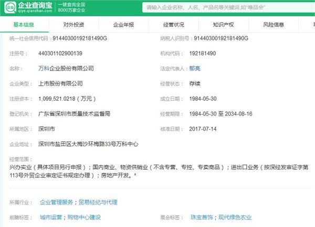The width and height of the screenshot is (315, 227).
Task: Switch to the 基本信息 tab
Action: [x=24, y=25]
